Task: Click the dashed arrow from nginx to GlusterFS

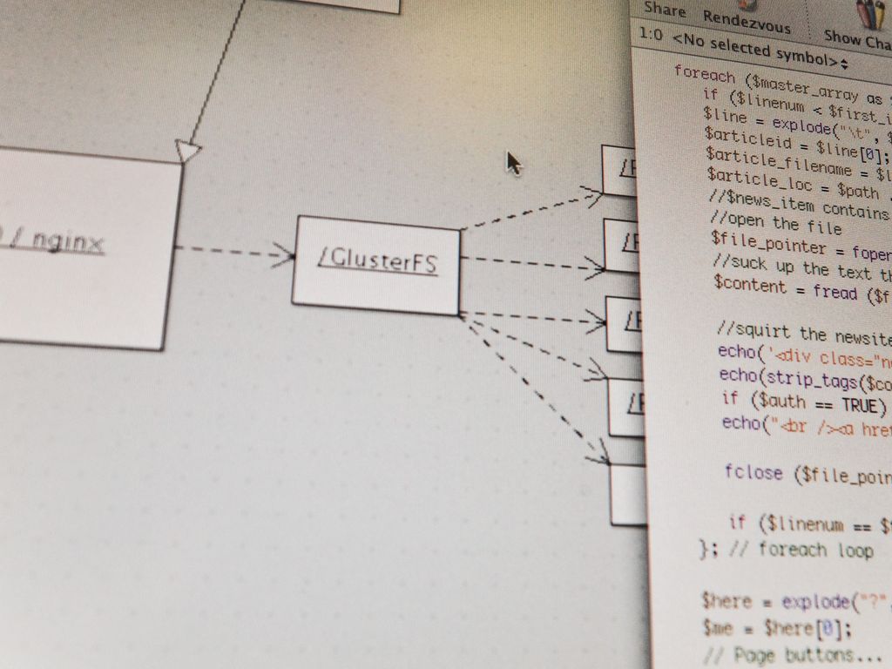Action: tap(235, 253)
